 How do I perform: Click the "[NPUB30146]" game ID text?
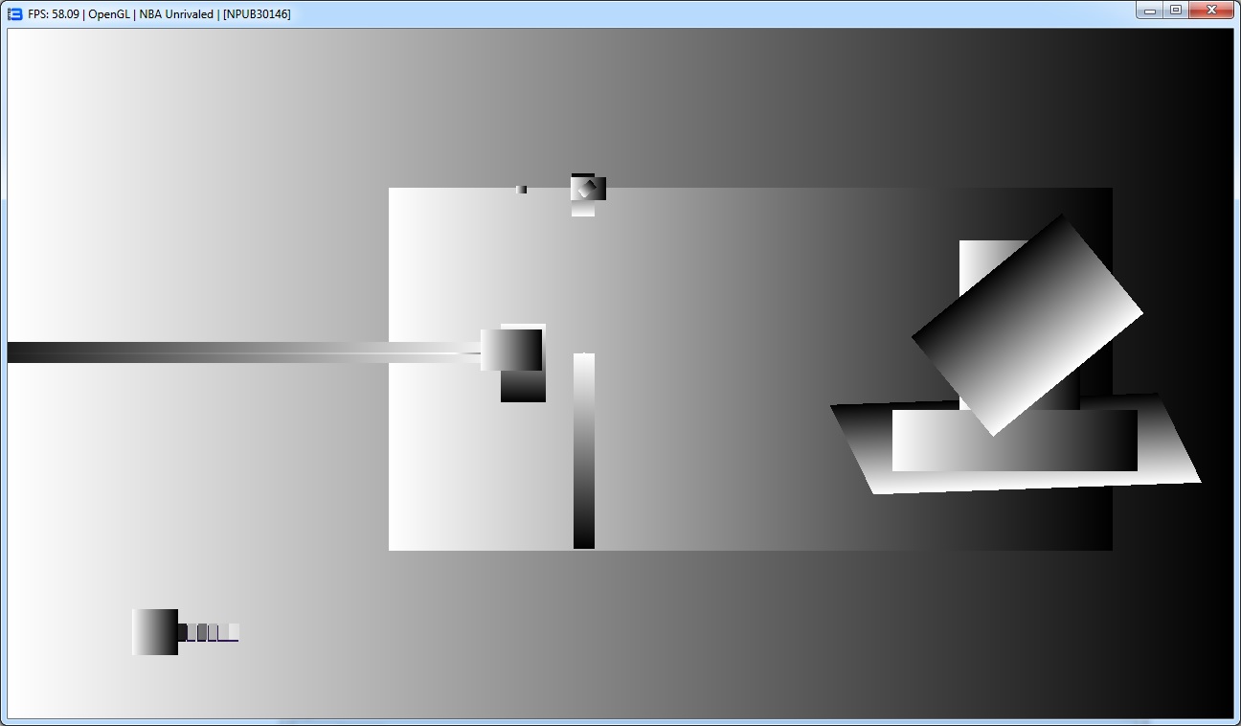257,14
